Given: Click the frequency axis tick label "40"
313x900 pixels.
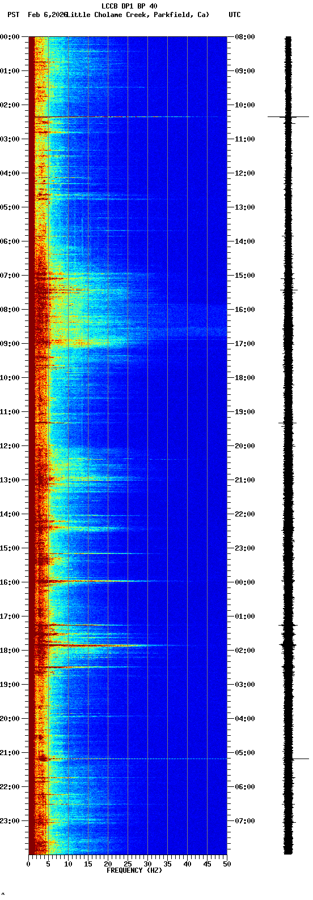Looking at the screenshot, I should coord(187,864).
